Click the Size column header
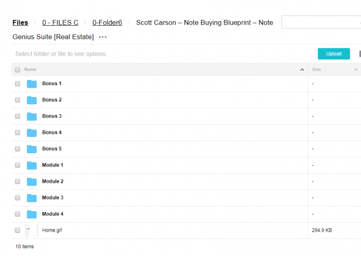The image size is (361, 256). (x=317, y=69)
